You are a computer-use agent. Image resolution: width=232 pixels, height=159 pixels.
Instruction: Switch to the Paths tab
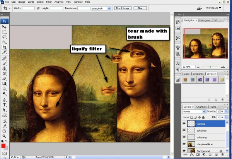coord(213,107)
